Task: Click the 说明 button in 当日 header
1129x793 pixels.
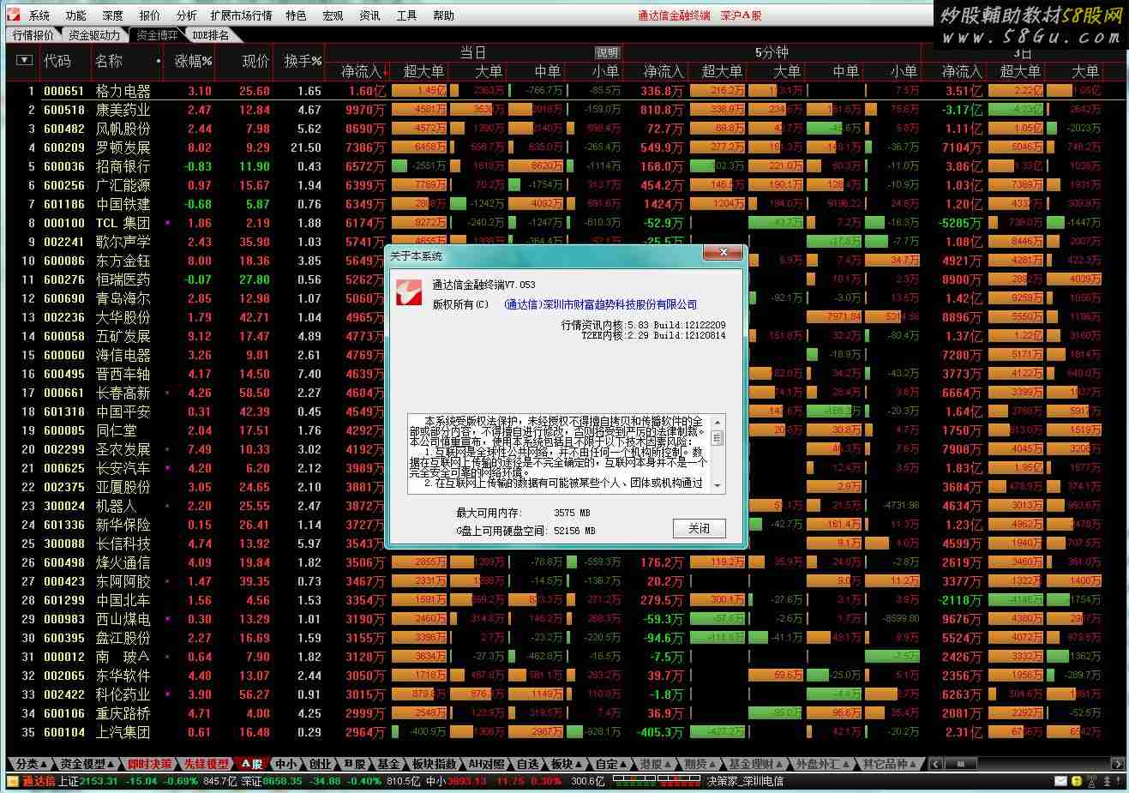Action: [x=606, y=52]
